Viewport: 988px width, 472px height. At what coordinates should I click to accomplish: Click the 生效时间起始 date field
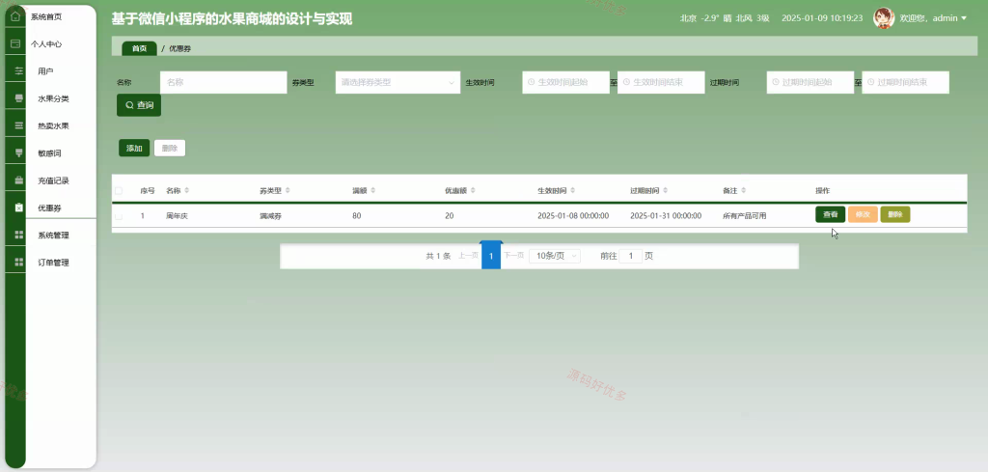pos(565,82)
